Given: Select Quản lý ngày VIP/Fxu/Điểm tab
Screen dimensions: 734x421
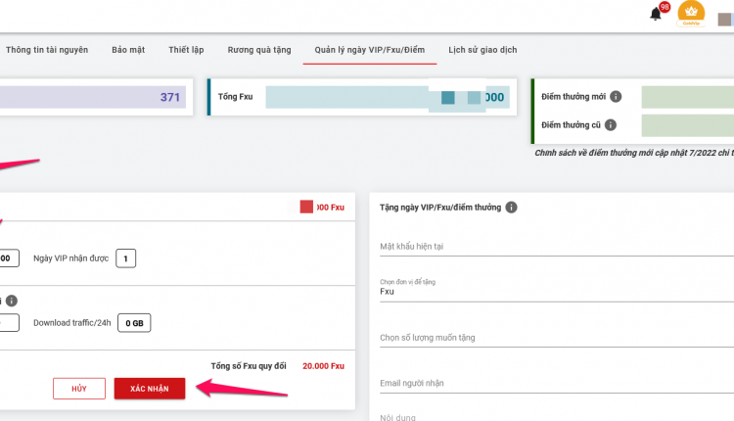Looking at the screenshot, I should tap(370, 50).
